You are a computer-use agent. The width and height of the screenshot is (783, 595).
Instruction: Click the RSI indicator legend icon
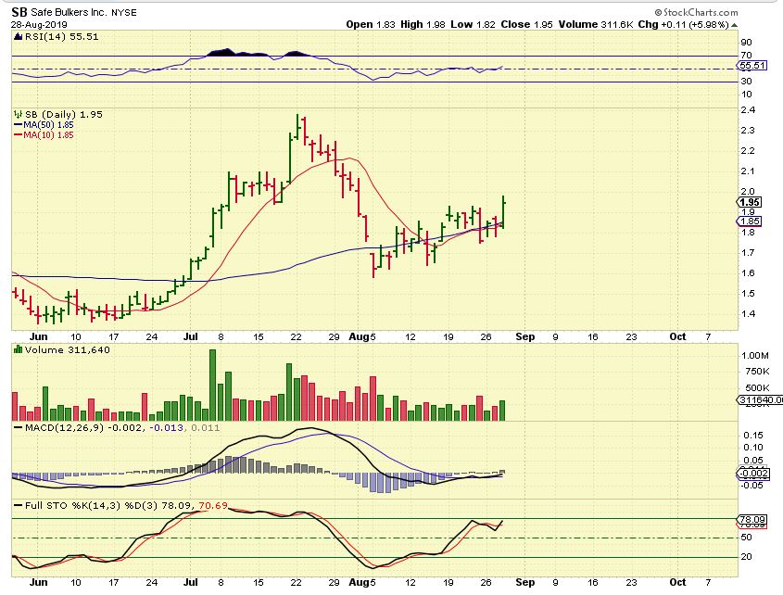(18, 36)
